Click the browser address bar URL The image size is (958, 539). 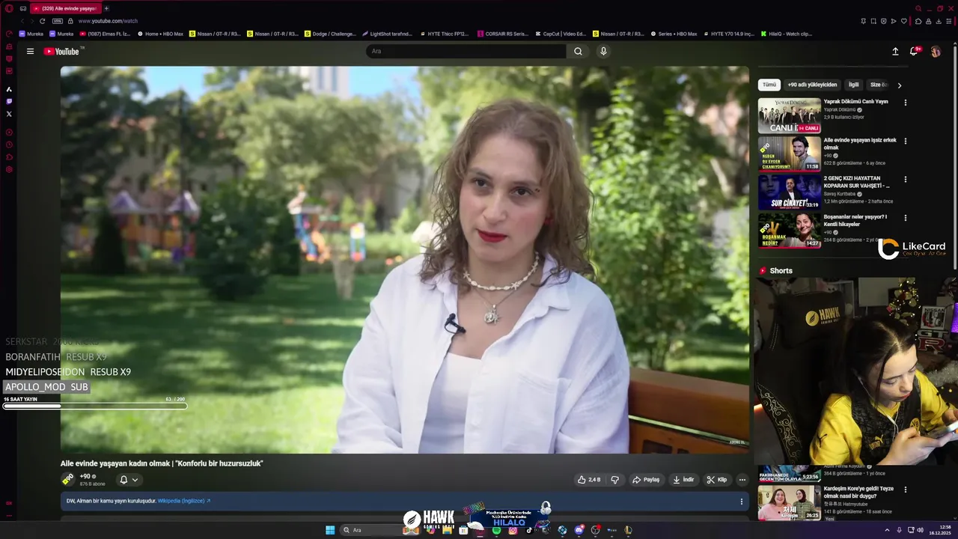tap(108, 21)
